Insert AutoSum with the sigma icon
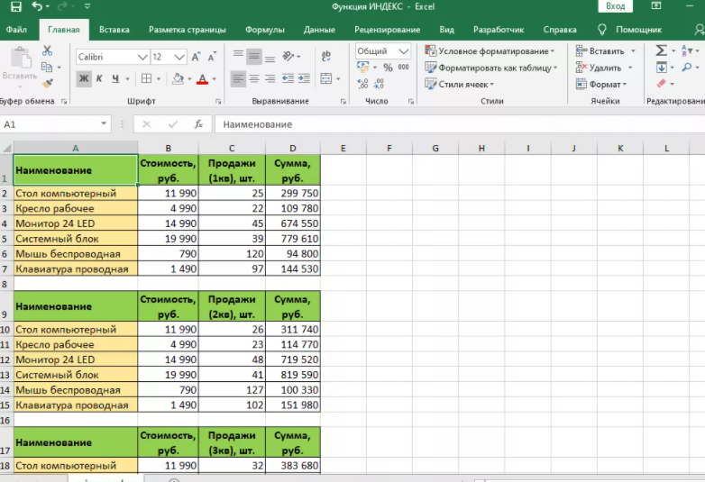The image size is (705, 482). [661, 50]
